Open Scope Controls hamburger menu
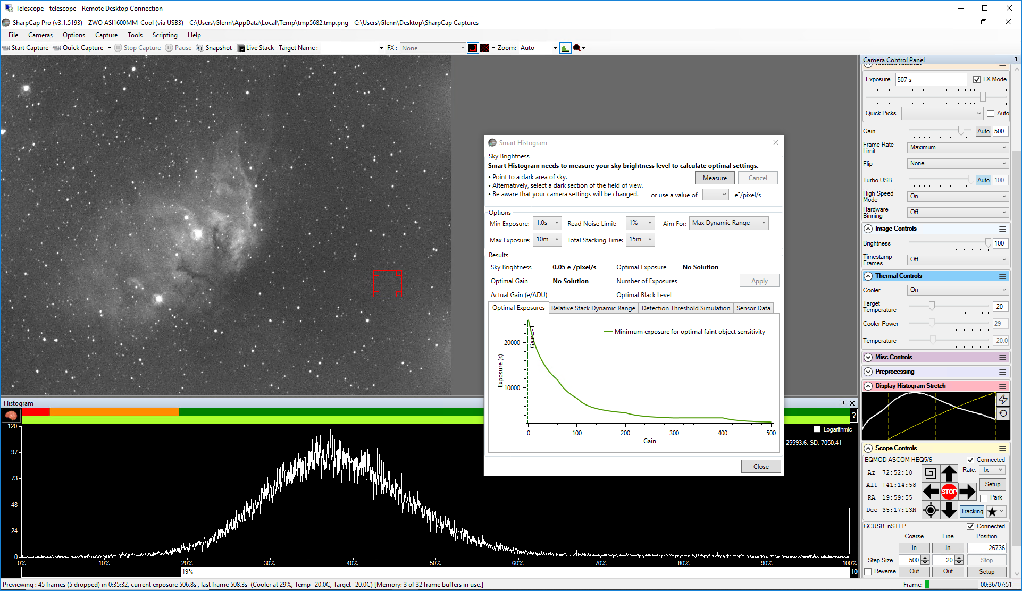The height and width of the screenshot is (591, 1022). click(x=1002, y=449)
